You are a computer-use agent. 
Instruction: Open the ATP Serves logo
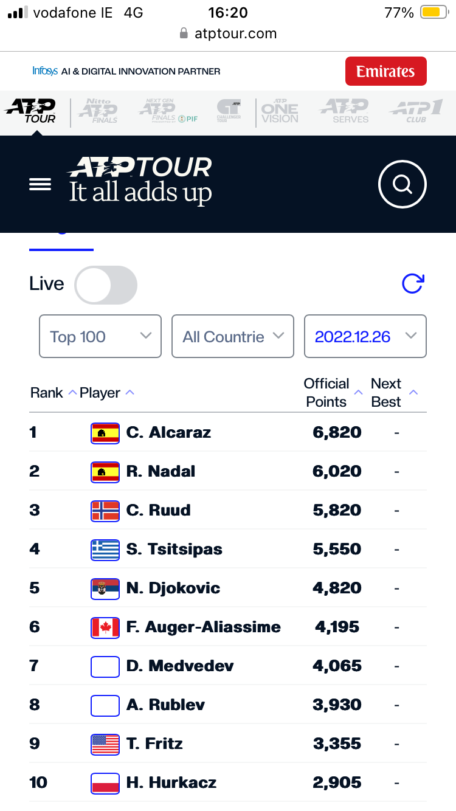pyautogui.click(x=345, y=111)
